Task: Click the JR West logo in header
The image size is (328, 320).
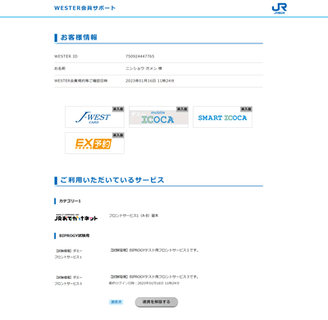Action: pos(279,9)
